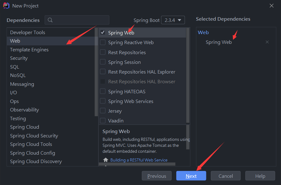Click the search magnifier icon
Screen dimensions: 281x185
50,20
